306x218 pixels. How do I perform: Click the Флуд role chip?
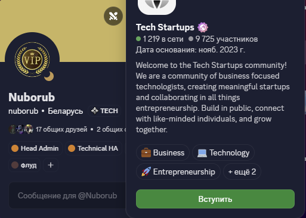coord(24,165)
